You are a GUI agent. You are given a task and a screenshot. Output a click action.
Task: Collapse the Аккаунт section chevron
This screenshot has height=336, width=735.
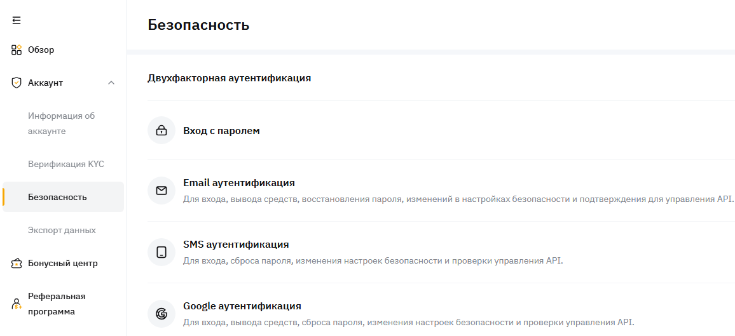111,83
